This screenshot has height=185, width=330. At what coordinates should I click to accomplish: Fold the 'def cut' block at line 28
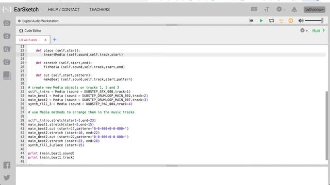(26, 75)
